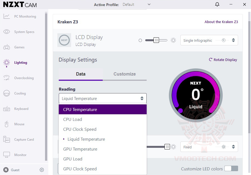Click the Rotate Display link text
251x175 pixels.
click(x=225, y=60)
